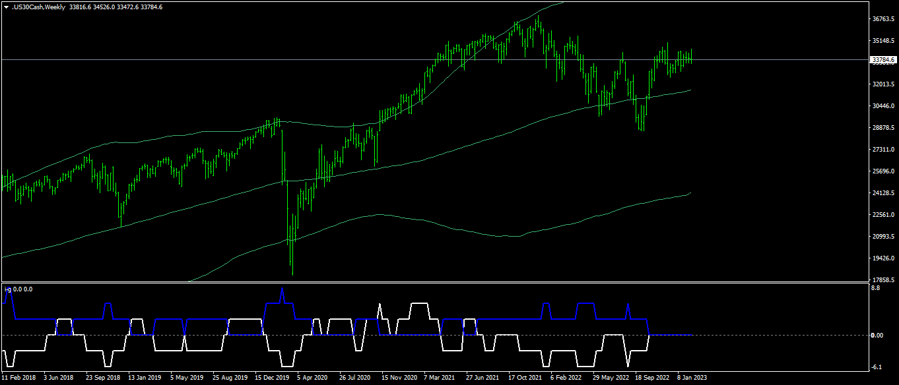
Task: Open the chart dropdown triangle beside .US30Cash
Action: click(x=6, y=7)
